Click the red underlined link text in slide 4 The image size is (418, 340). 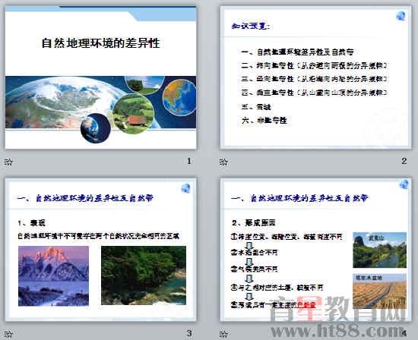point(306,305)
